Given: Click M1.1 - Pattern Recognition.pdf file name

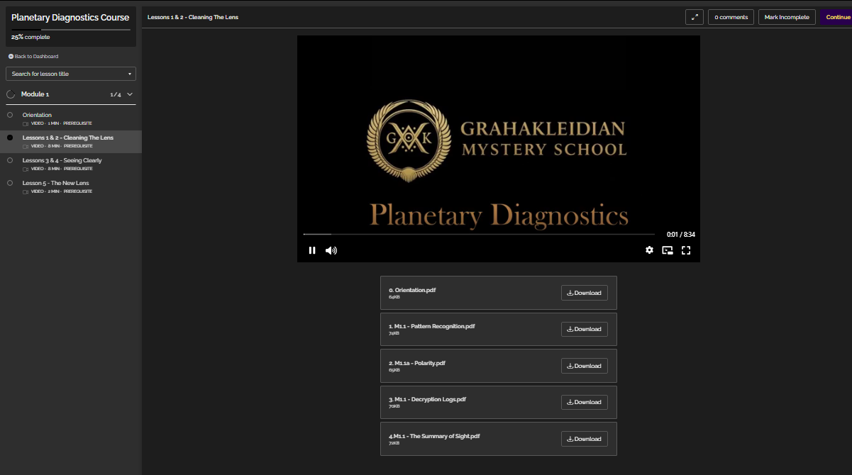Looking at the screenshot, I should [431, 326].
